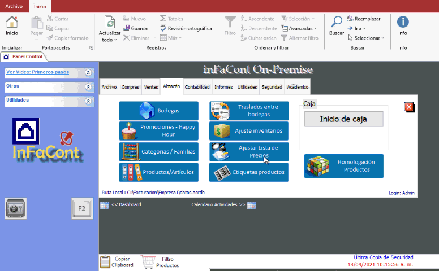
Task: Click the Inicio de caja button
Action: pyautogui.click(x=344, y=119)
